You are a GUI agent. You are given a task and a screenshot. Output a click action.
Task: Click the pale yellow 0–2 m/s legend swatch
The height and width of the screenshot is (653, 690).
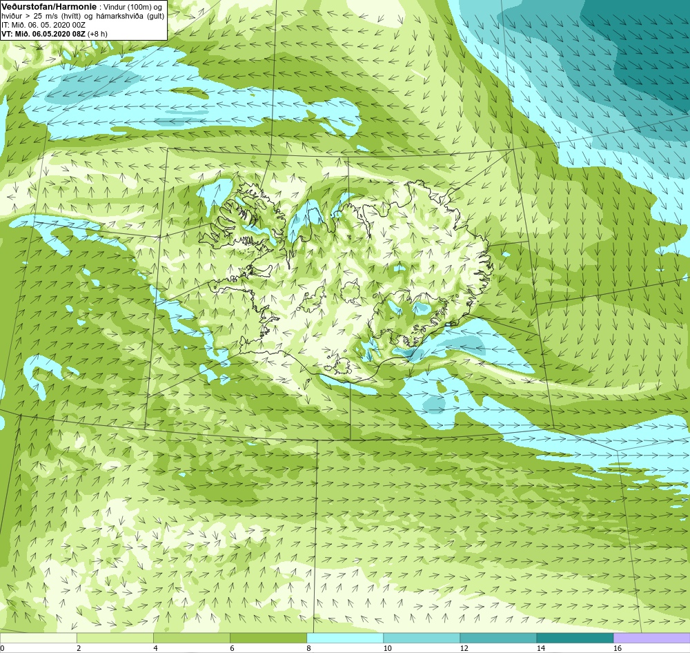38,638
